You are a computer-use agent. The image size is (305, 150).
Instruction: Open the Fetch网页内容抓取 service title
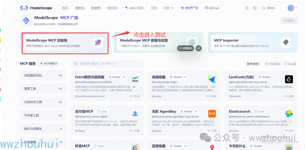[90, 77]
